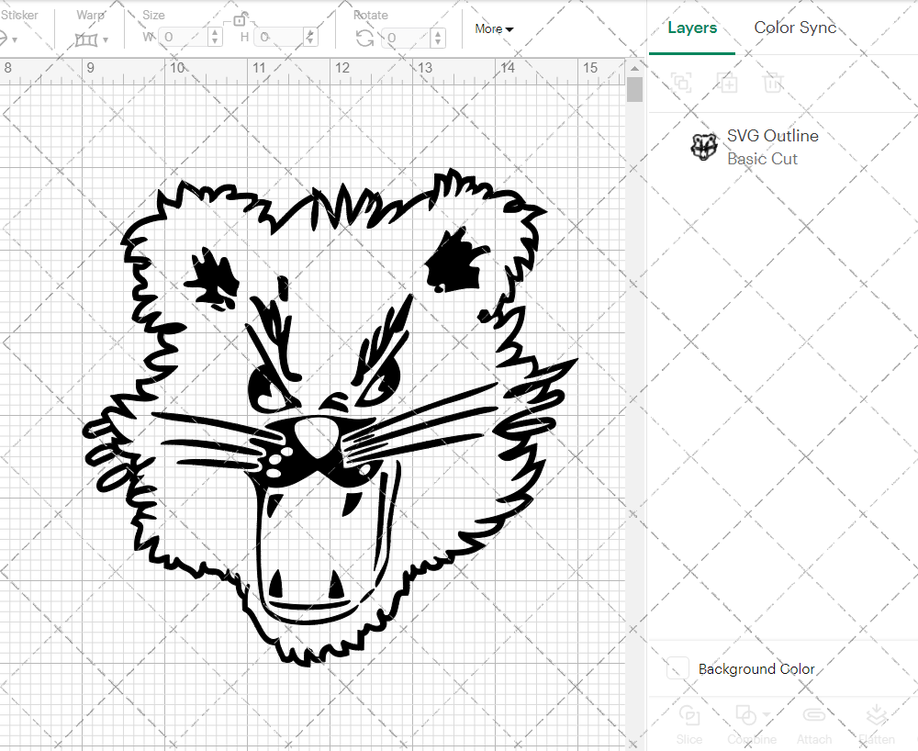Click the Rotate icon in toolbar
Screen dimensions: 918x751
364,38
